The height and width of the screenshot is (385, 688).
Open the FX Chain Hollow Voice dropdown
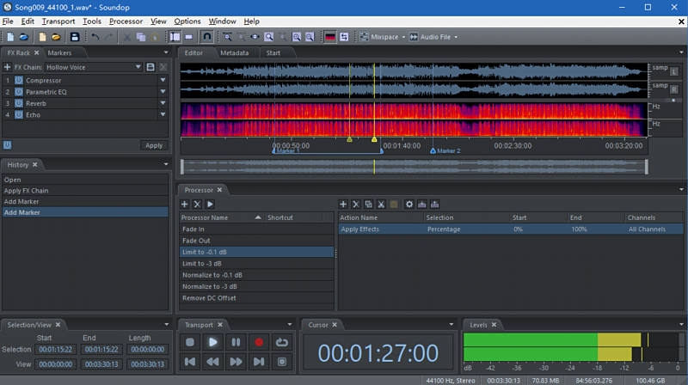point(138,67)
